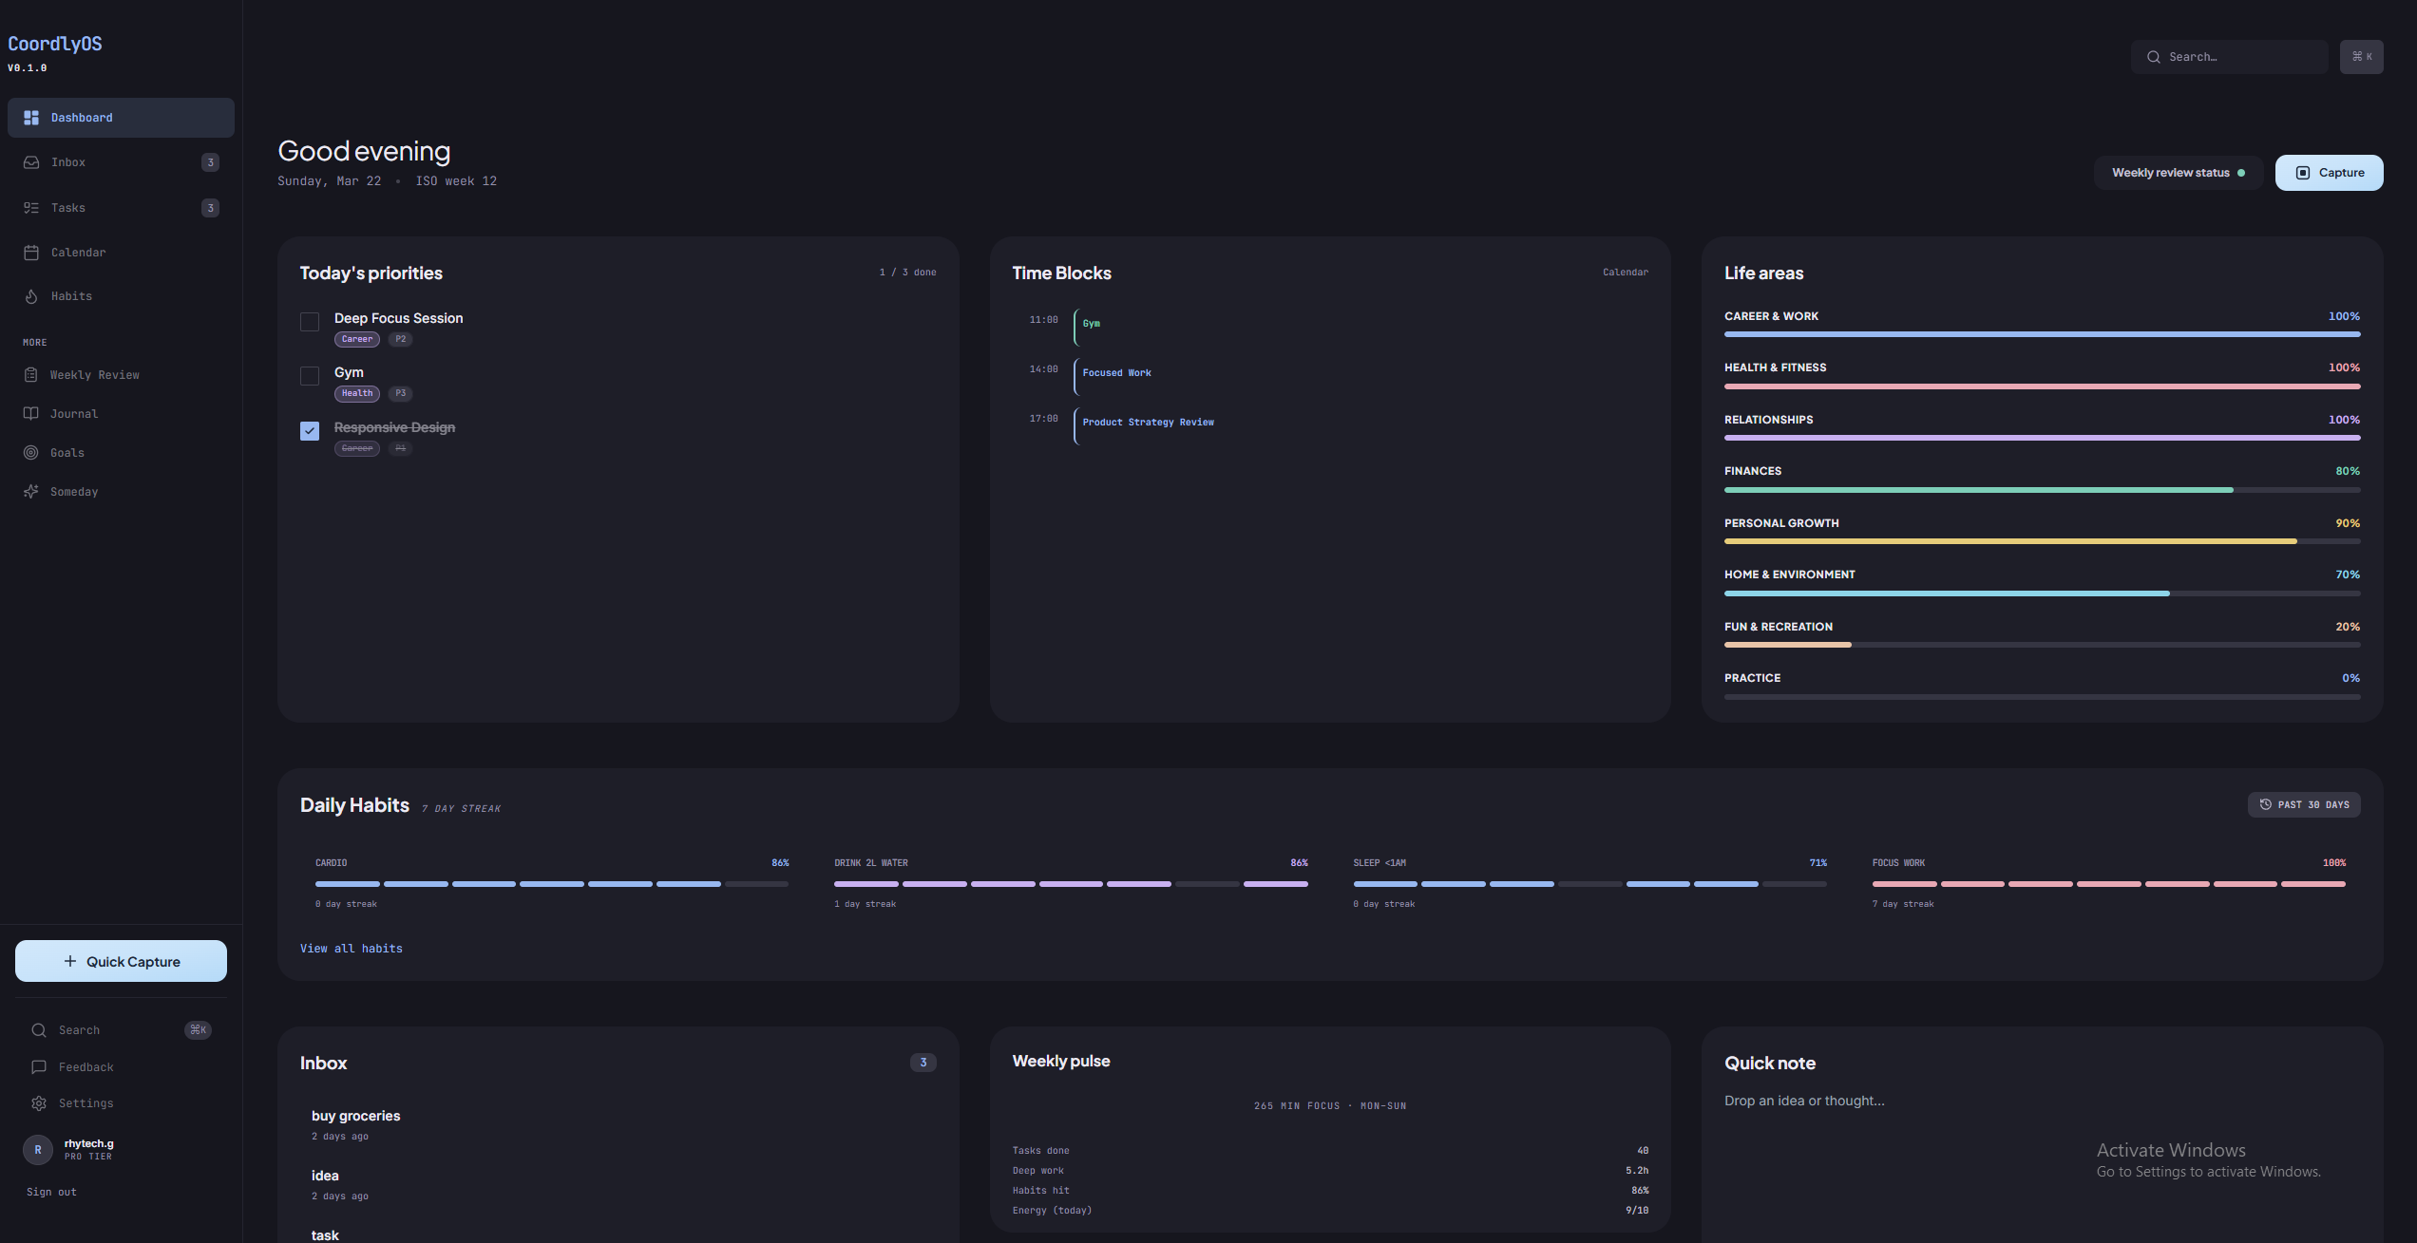Open Settings via the gear icon
Viewport: 2417px width, 1243px height.
[x=38, y=1102]
